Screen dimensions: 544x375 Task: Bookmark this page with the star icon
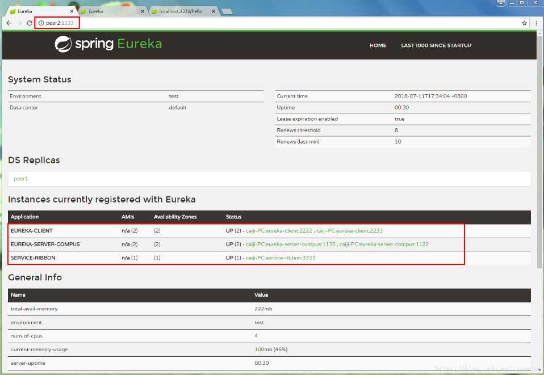point(524,23)
